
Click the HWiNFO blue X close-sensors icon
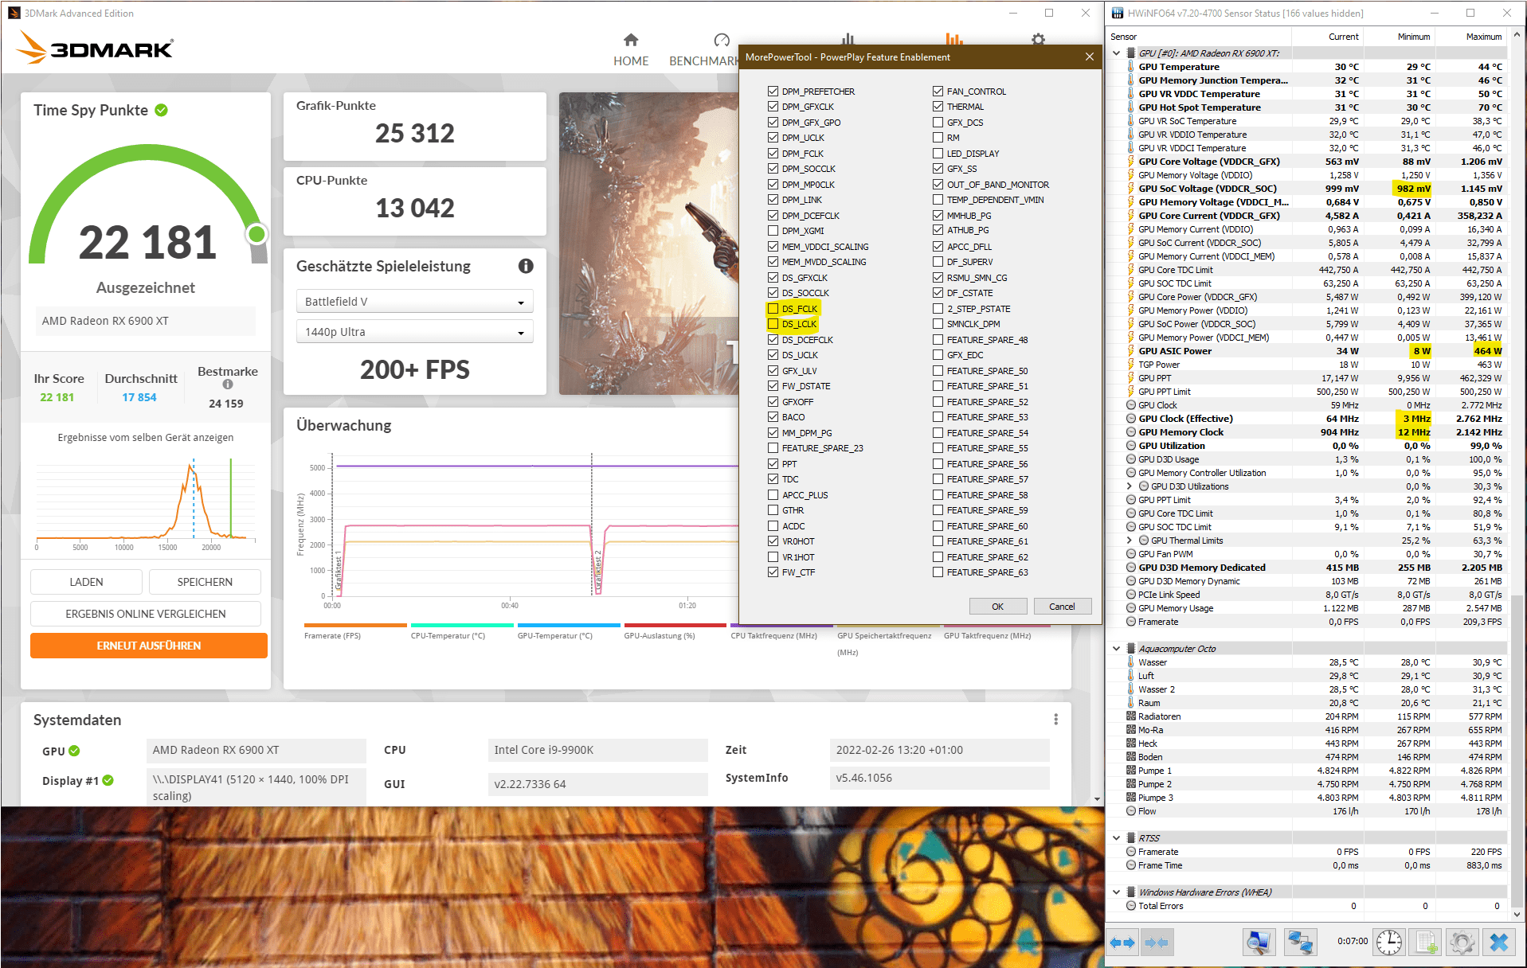[1499, 943]
